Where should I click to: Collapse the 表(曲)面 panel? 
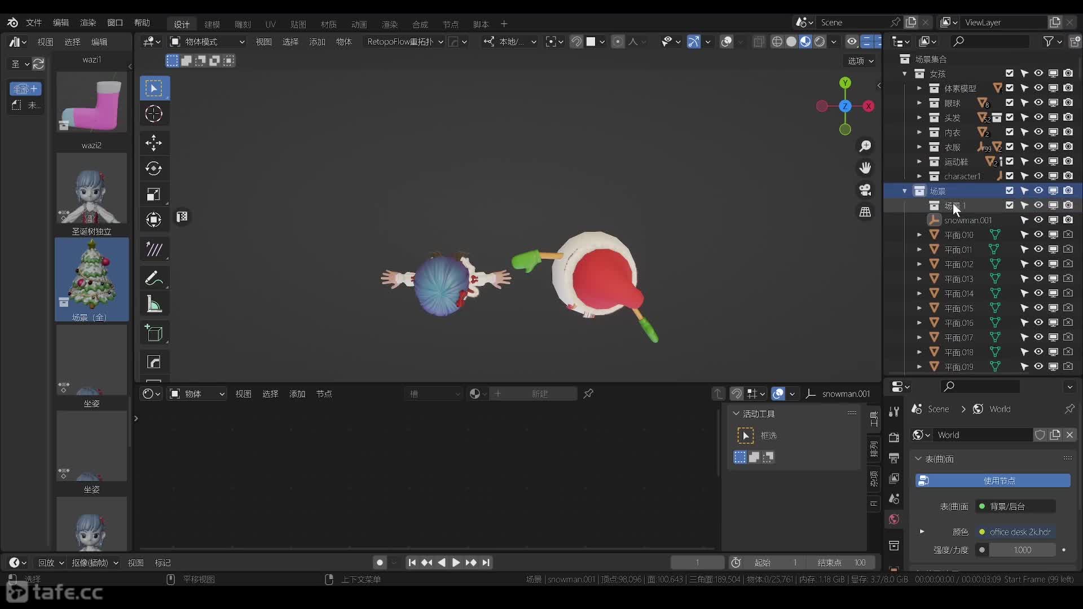click(x=918, y=459)
